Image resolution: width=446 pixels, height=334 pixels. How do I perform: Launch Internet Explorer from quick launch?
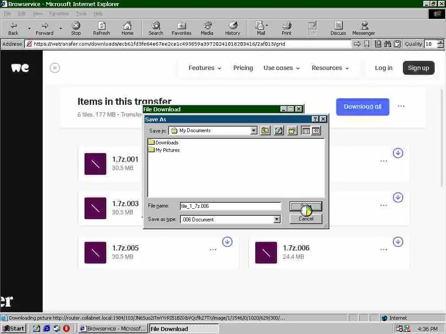[47, 329]
